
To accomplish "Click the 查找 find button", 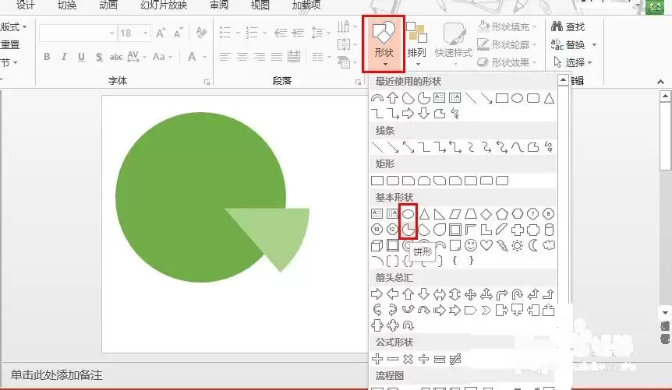I will click(568, 26).
